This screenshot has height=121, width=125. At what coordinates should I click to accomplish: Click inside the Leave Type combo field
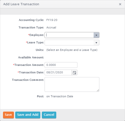tap(69, 43)
